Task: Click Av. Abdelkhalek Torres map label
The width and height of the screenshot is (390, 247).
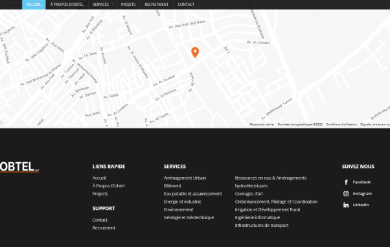Action: tap(277, 109)
